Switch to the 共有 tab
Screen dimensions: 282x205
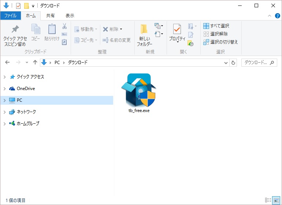(x=51, y=16)
